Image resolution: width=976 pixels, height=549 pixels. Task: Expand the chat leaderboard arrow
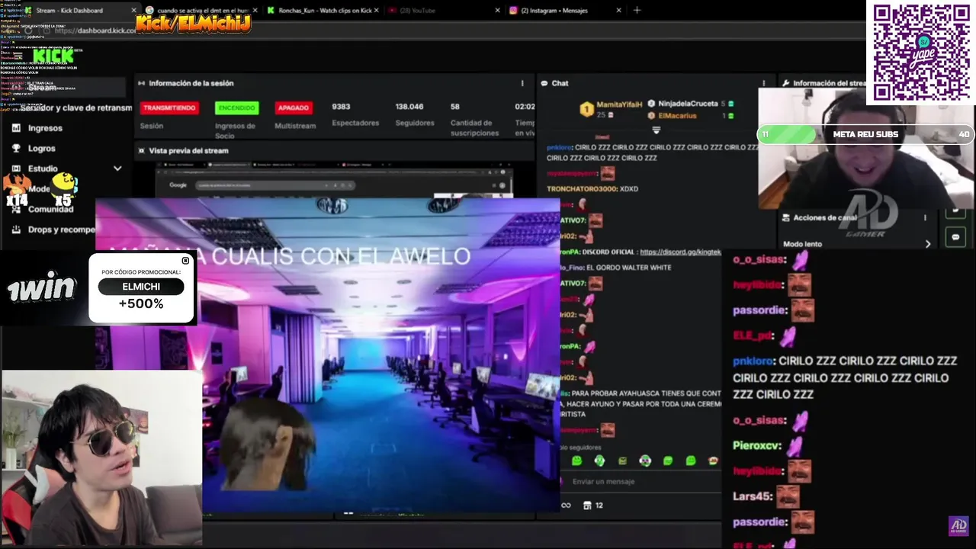[656, 130]
